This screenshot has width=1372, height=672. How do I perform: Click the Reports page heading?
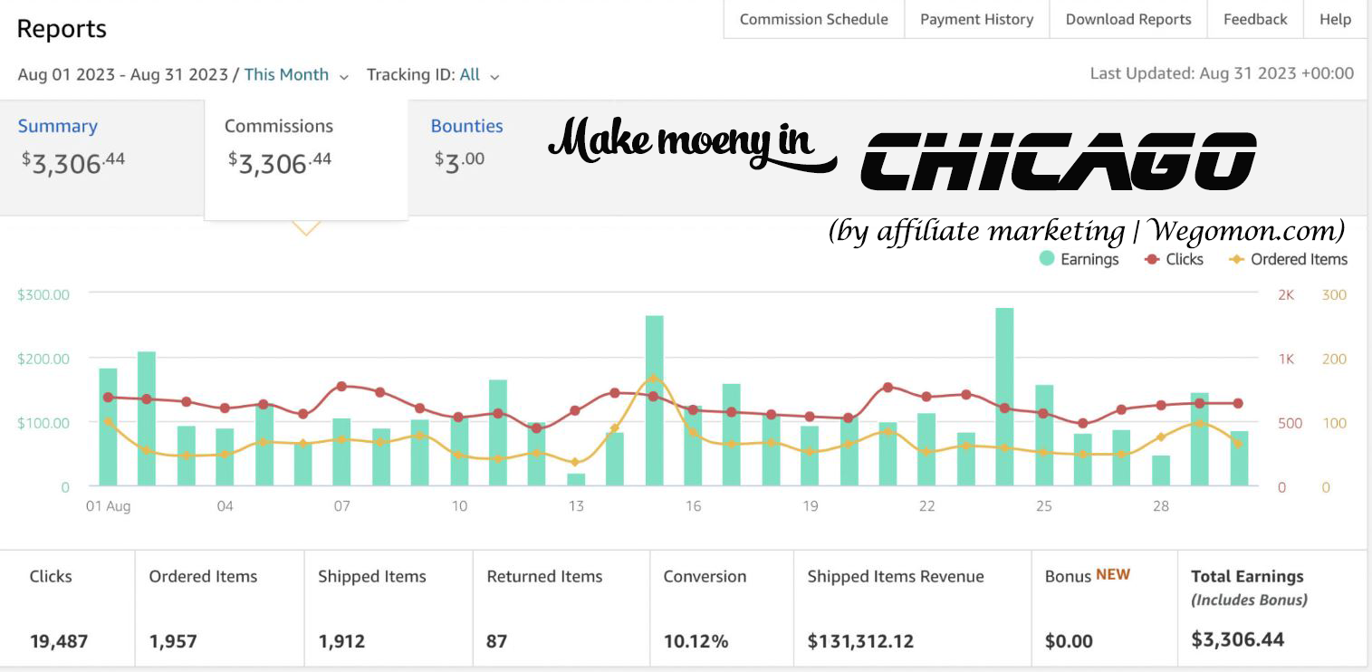pos(62,28)
